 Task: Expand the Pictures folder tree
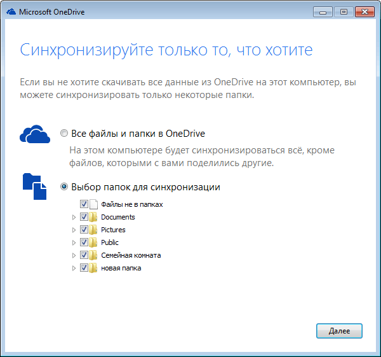pyautogui.click(x=74, y=230)
